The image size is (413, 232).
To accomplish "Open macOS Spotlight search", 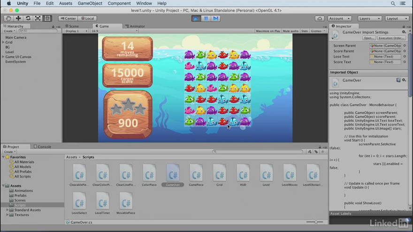I will 393,3.
